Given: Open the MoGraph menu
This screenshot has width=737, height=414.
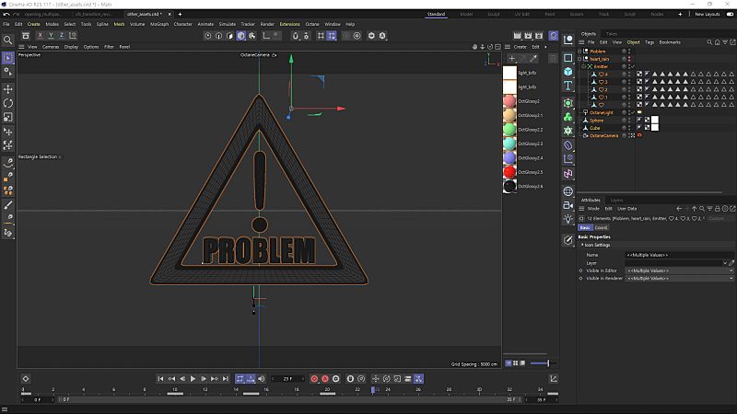Looking at the screenshot, I should (159, 24).
